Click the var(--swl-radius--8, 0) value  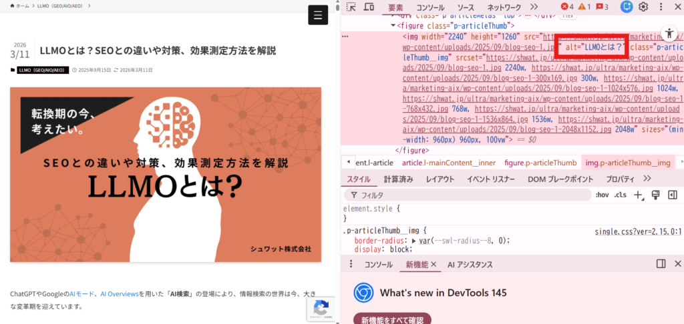coord(464,241)
